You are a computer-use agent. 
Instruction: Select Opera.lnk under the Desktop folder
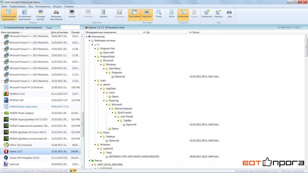pos(114,140)
